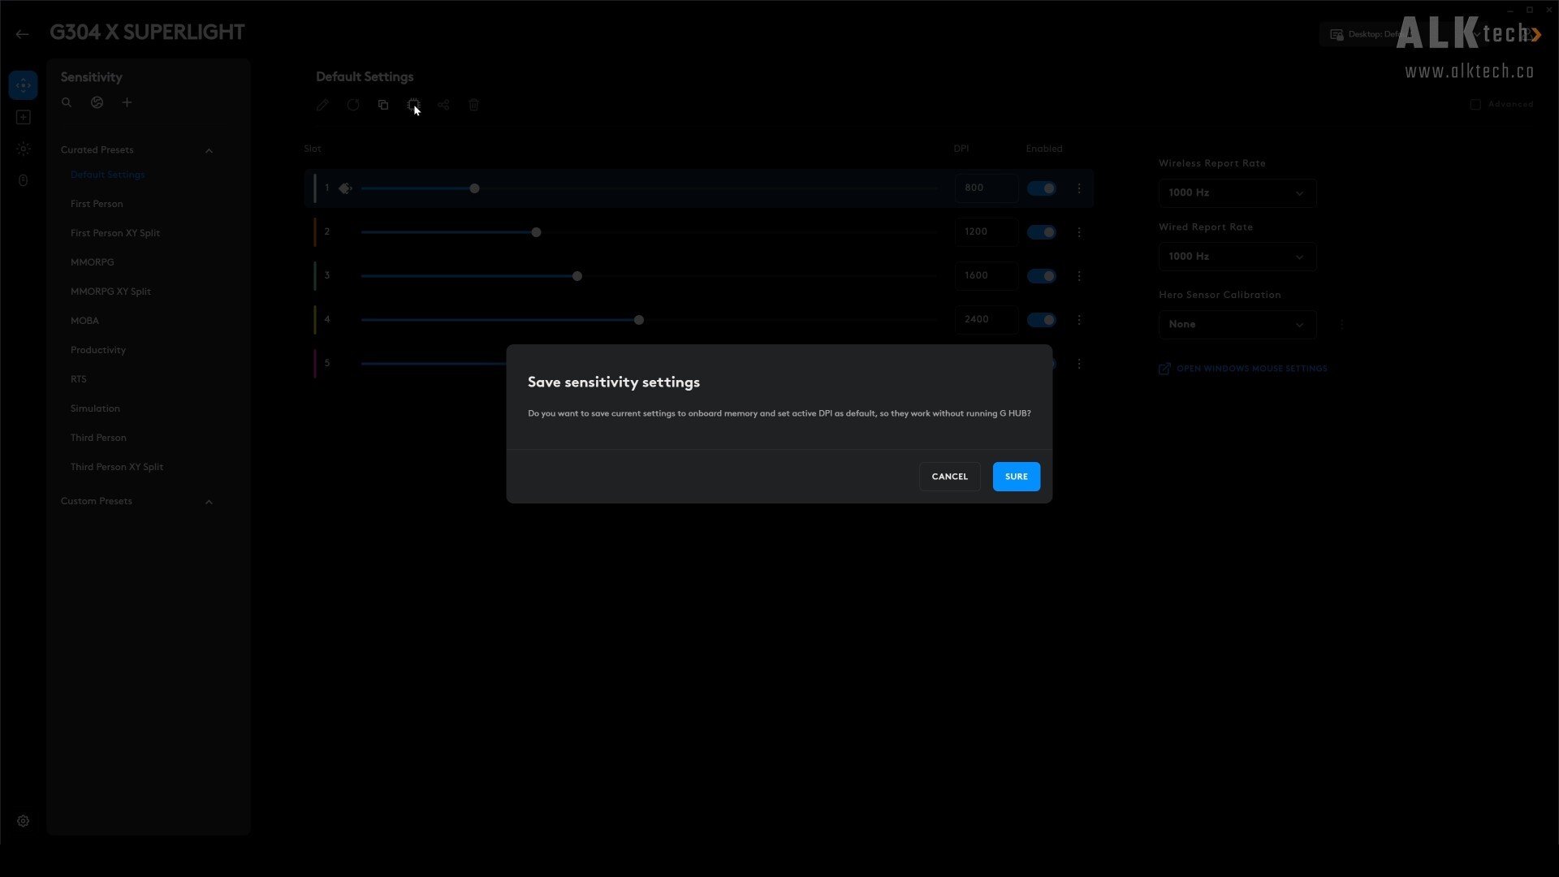
Task: Click the back arrow next to G304 title
Action: [x=22, y=33]
